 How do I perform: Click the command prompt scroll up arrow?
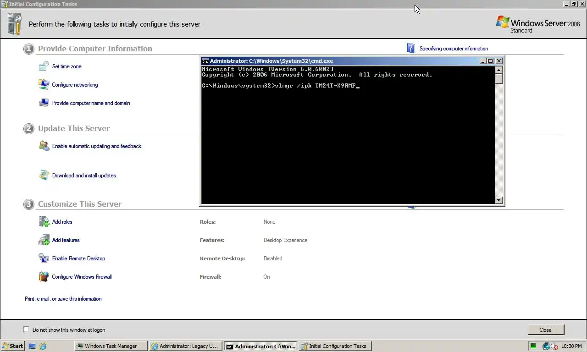[x=499, y=70]
